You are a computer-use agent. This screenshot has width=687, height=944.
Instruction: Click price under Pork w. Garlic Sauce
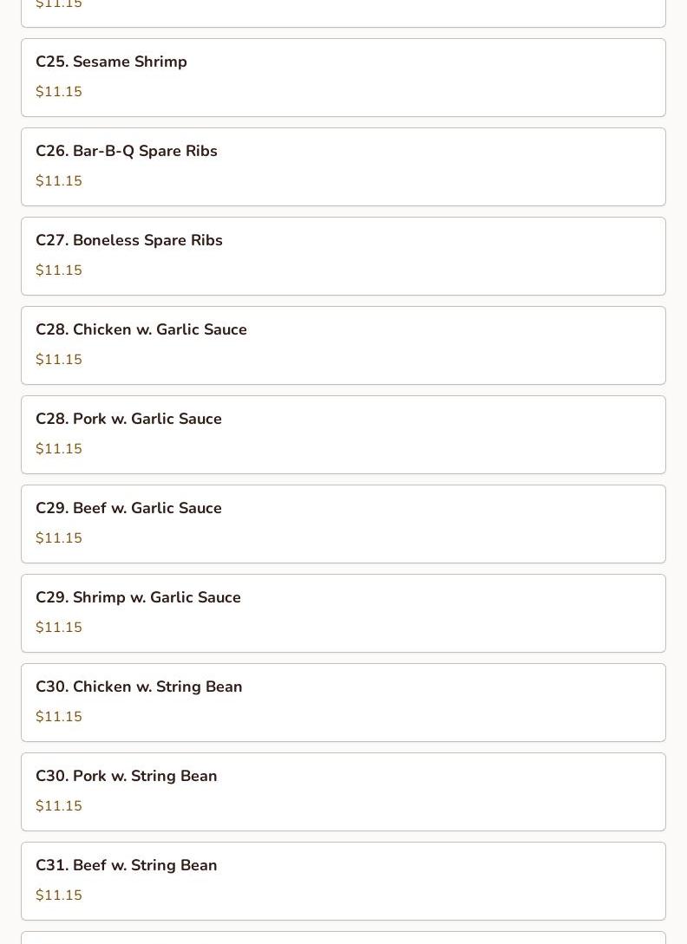click(59, 449)
